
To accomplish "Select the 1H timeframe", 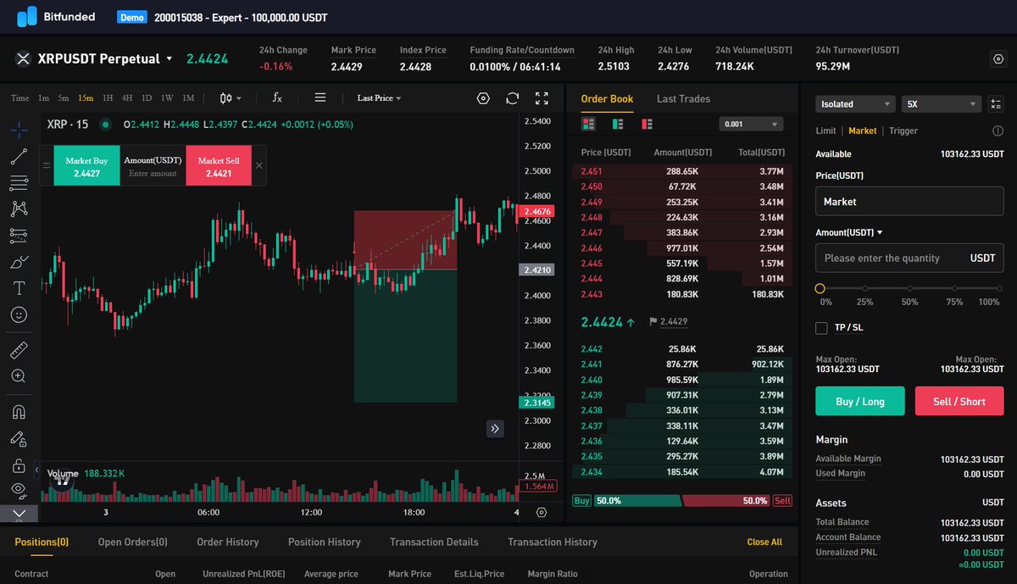I will (x=108, y=98).
